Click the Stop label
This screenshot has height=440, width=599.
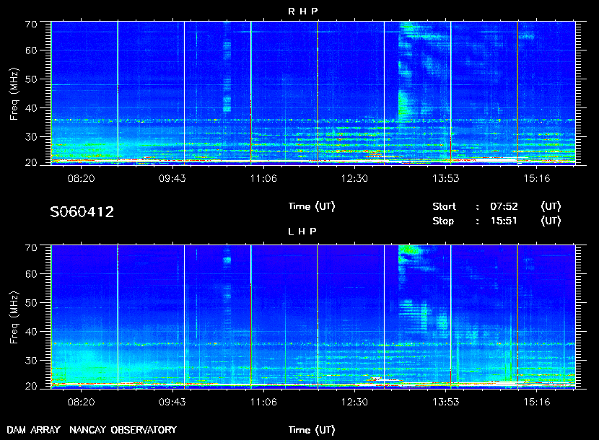tap(443, 221)
